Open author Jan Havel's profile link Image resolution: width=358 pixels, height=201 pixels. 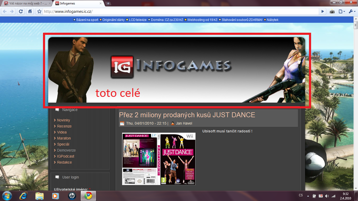coord(184,123)
